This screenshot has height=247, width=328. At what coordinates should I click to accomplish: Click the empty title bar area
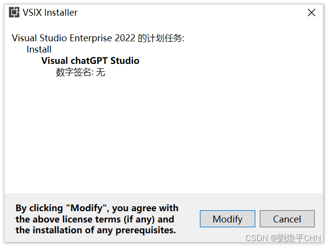click(188, 13)
